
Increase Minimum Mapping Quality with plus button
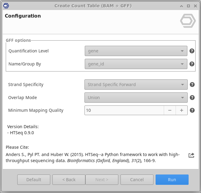pyautogui.click(x=182, y=110)
